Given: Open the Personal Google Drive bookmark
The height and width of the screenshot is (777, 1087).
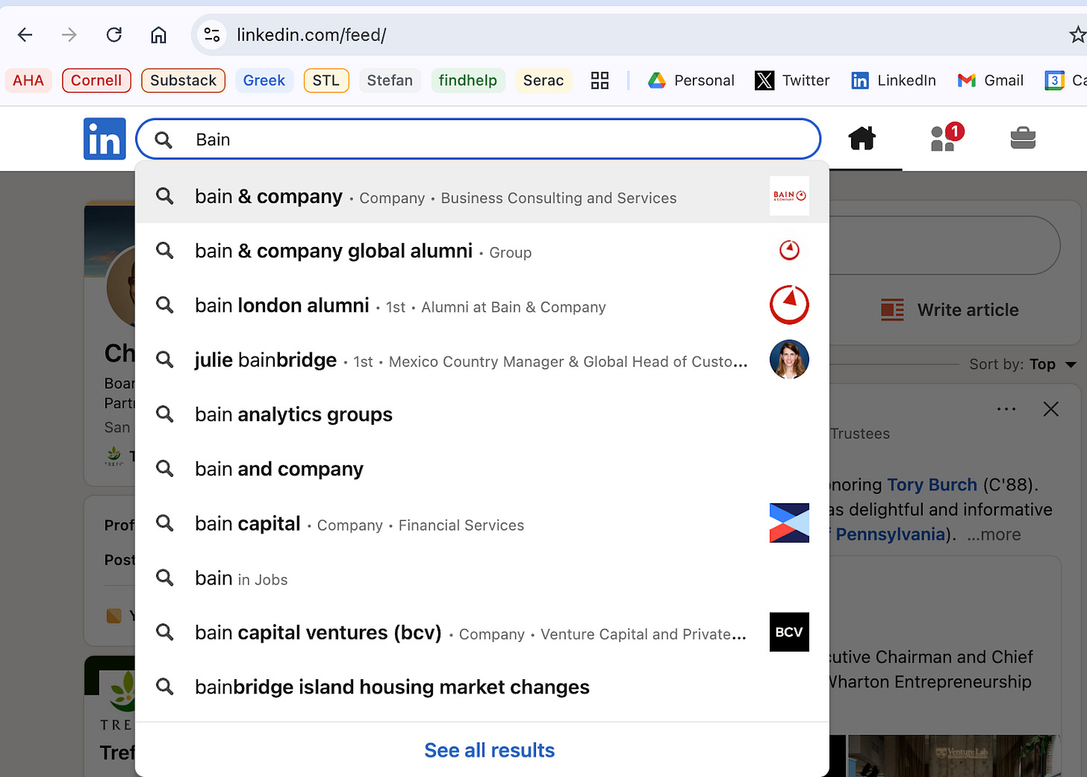Looking at the screenshot, I should tap(691, 81).
